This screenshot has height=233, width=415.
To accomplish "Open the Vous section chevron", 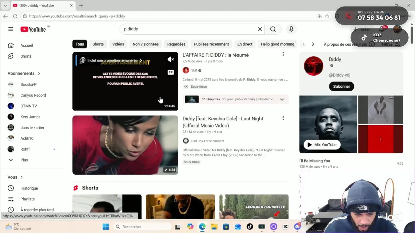I will [22, 177].
